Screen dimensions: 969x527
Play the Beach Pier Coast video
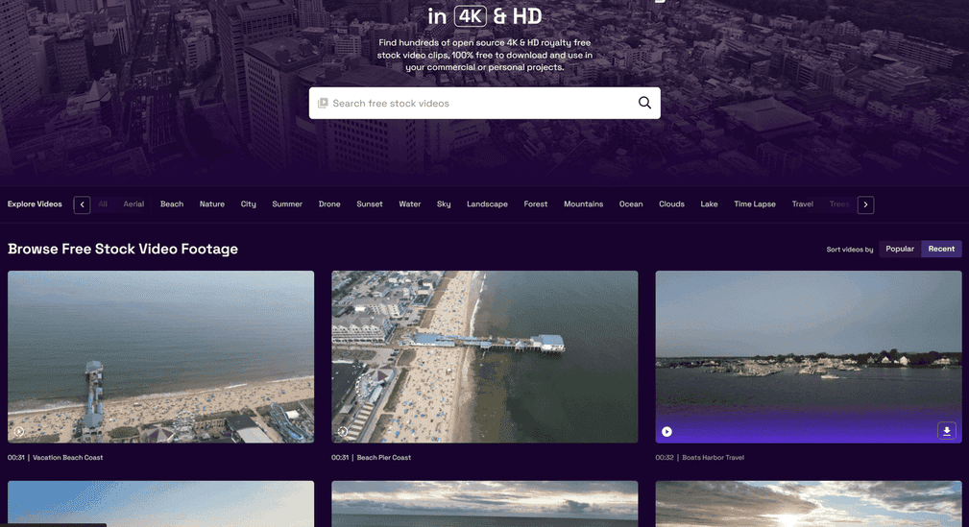pyautogui.click(x=343, y=431)
